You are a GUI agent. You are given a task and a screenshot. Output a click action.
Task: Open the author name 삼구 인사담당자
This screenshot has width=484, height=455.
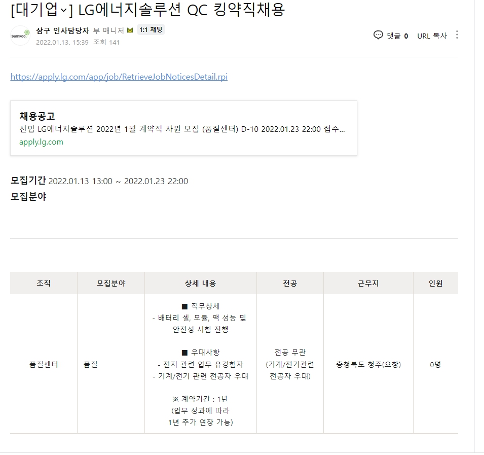[x=62, y=30]
